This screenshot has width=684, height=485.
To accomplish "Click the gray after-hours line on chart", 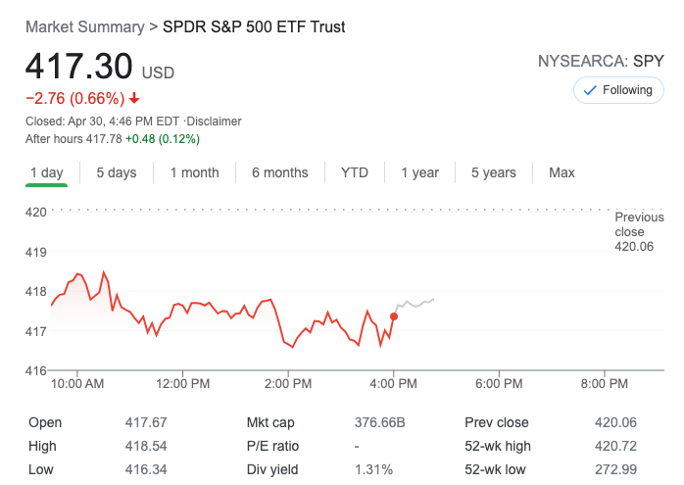I will click(416, 305).
